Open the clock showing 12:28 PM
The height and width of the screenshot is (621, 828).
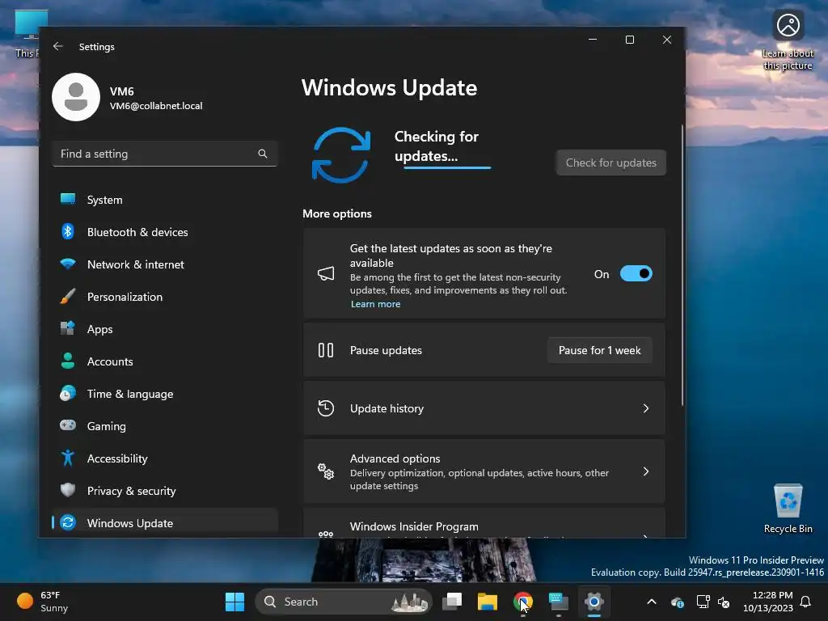click(768, 602)
